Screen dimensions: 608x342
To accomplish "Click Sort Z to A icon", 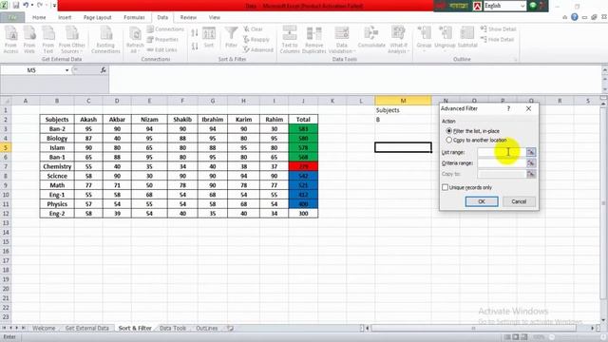I will click(195, 47).
